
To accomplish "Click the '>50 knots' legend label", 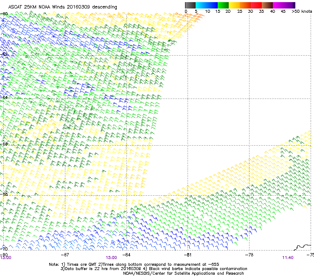I will coord(302,11).
